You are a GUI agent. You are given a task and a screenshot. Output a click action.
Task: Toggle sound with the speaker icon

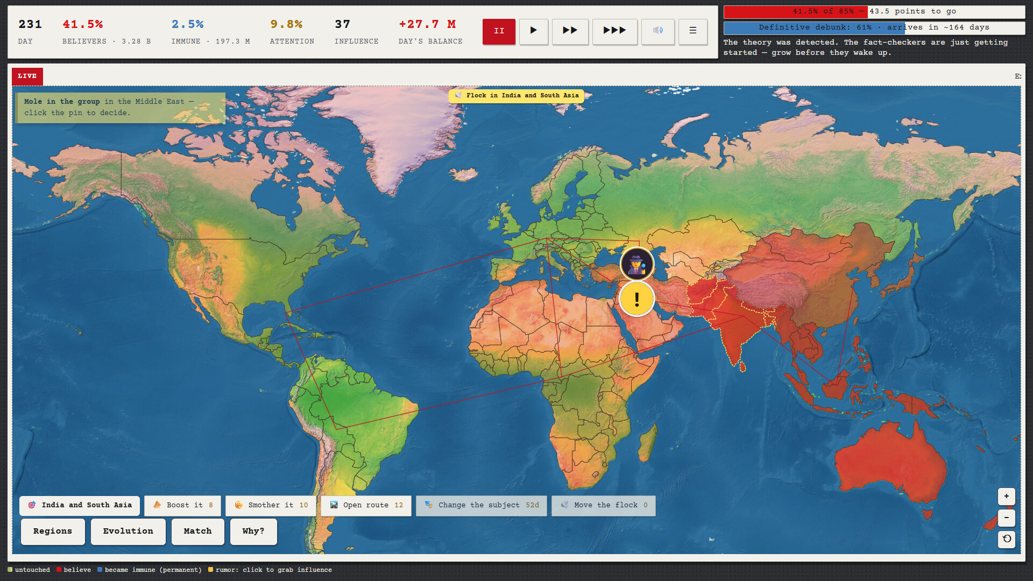[657, 31]
